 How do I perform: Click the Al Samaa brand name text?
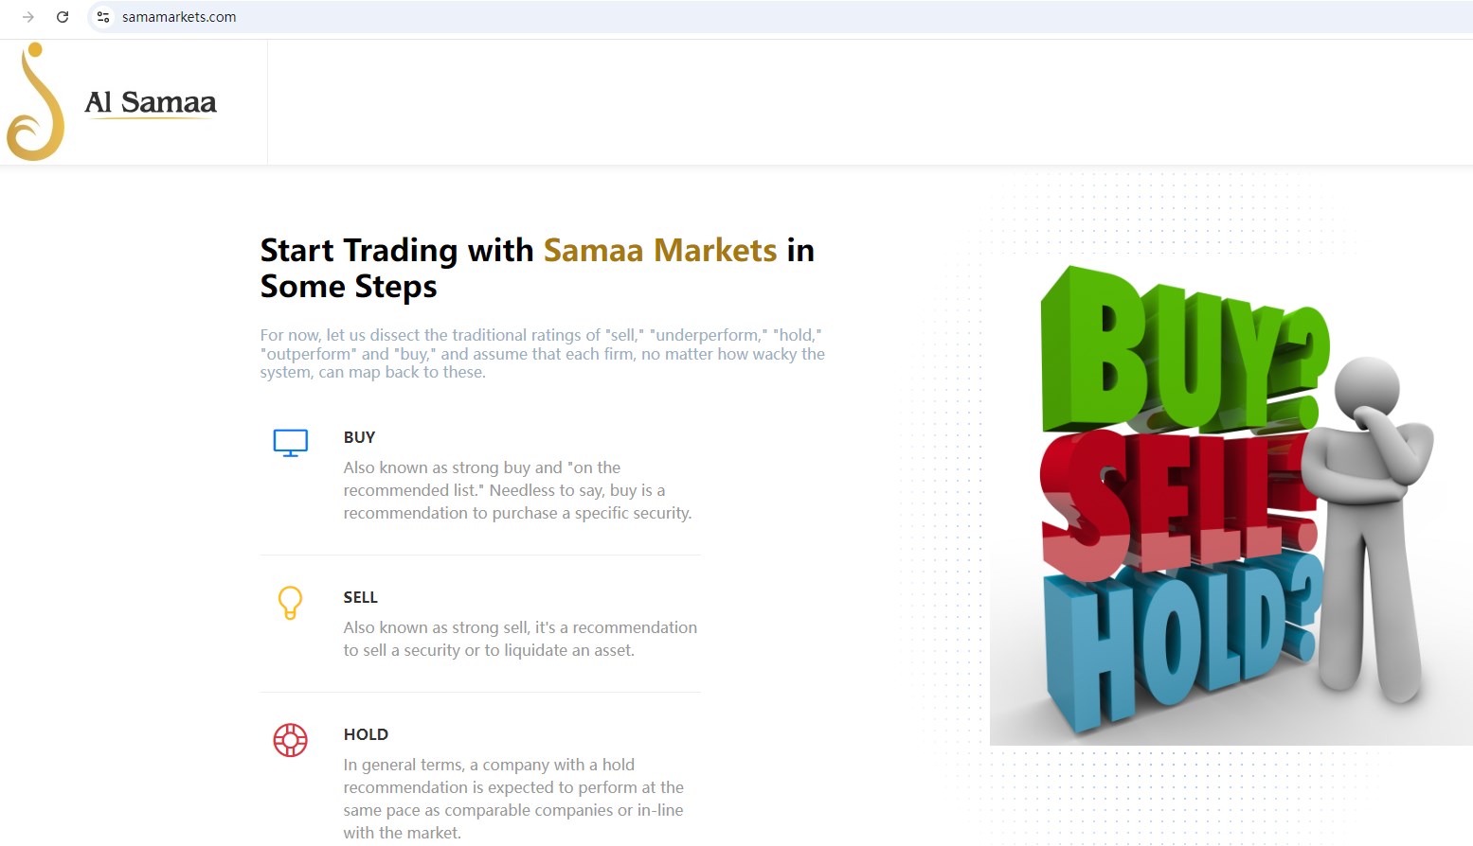tap(151, 102)
